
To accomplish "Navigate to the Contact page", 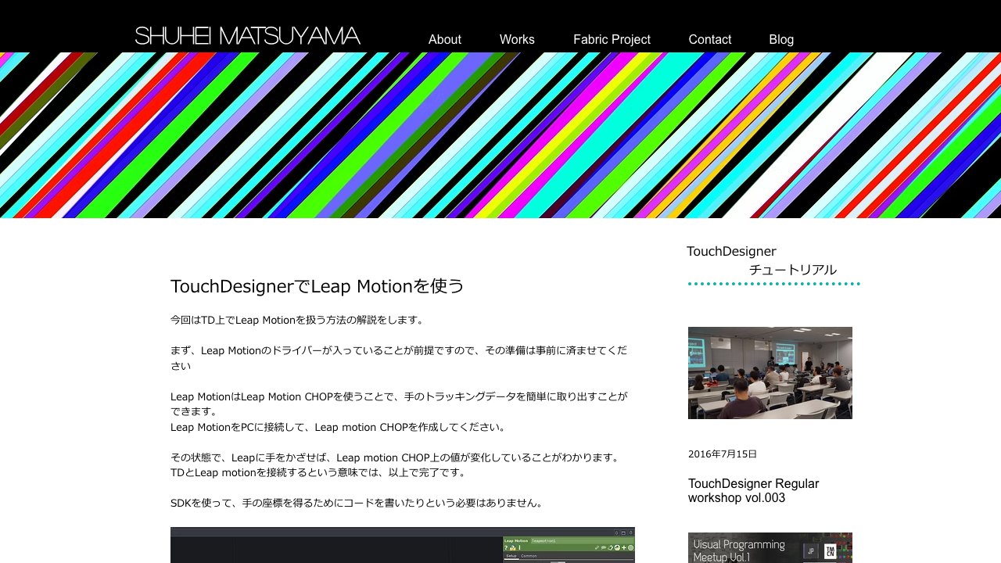I will (x=710, y=39).
